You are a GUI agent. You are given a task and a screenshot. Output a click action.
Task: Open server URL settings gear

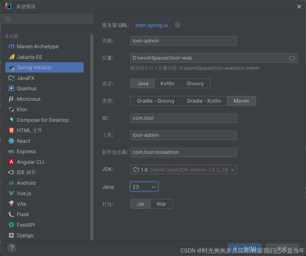click(x=177, y=25)
